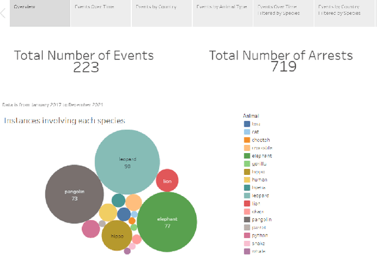Click the red lion bubble
377x255 pixels.
(167, 181)
